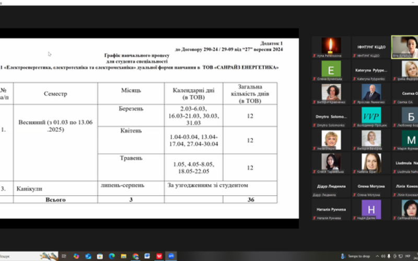Select the ІФНТУНГ КЦДО participant tile
This screenshot has height=261, width=418.
point(371,47)
